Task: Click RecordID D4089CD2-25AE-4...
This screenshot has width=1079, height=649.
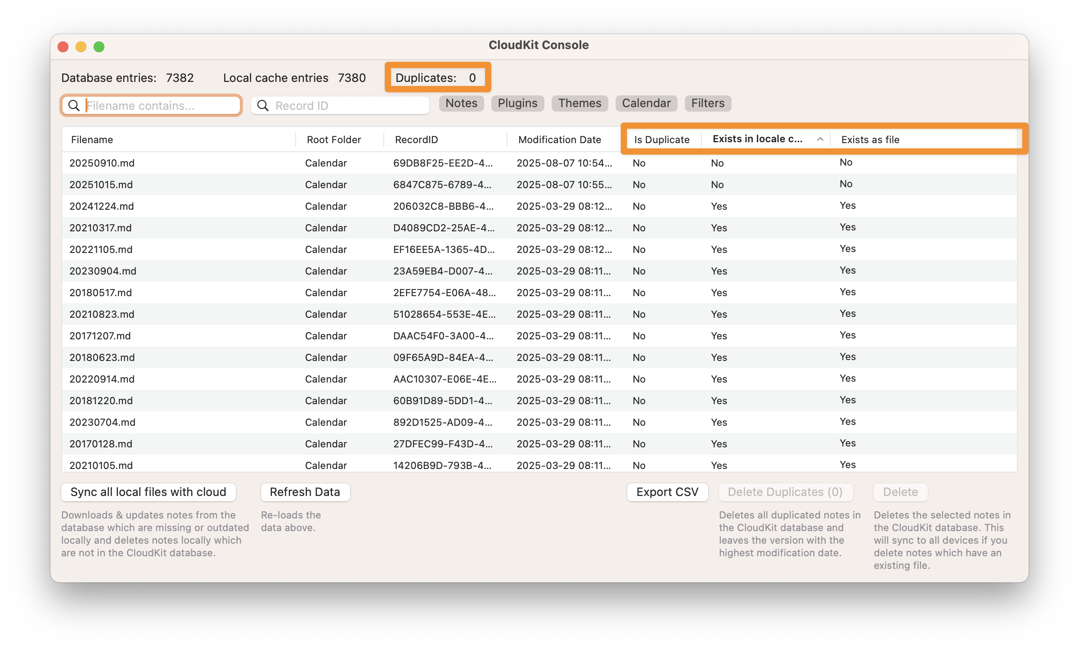Action: pos(444,228)
